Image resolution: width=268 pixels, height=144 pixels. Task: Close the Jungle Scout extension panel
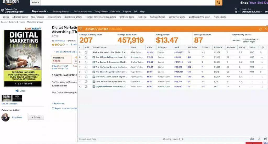tap(266, 29)
